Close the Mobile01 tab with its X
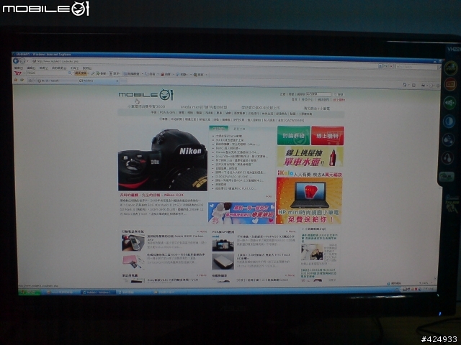The image size is (461, 345). pyautogui.click(x=117, y=80)
